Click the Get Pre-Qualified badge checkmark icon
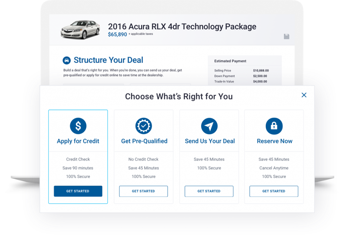 click(x=144, y=126)
